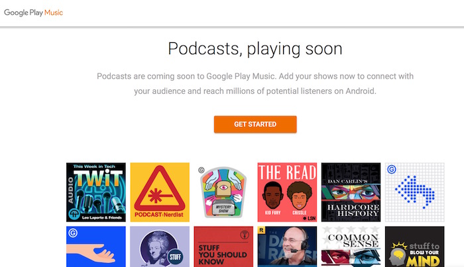The image size is (464, 267).
Task: Click the yellow R badge on headset cover
Action: tap(262, 231)
